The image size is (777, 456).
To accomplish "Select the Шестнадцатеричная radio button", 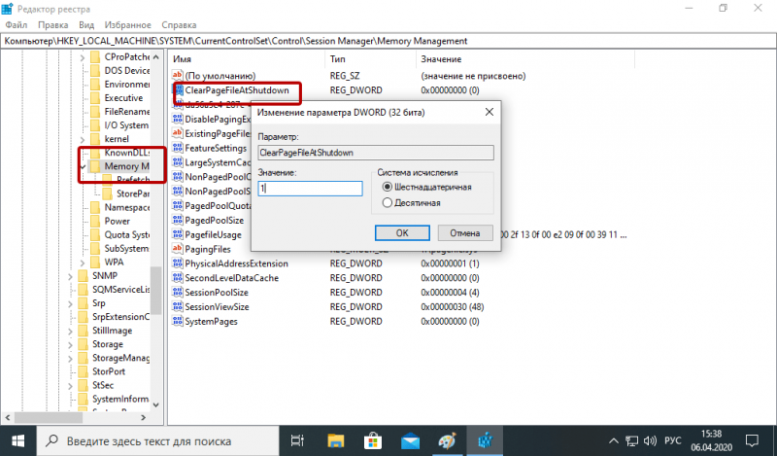I will click(388, 187).
